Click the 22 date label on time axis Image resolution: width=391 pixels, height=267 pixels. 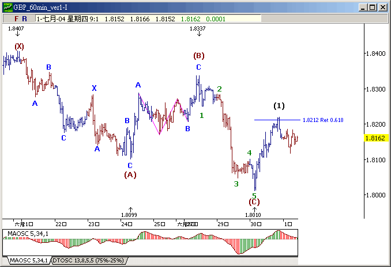[x=61, y=224]
